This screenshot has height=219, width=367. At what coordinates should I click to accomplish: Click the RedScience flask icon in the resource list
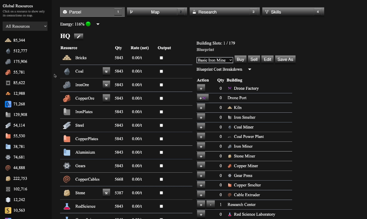click(67, 206)
